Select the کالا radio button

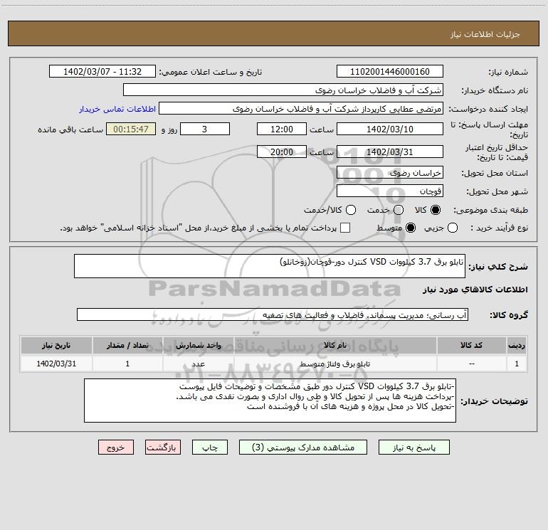pyautogui.click(x=436, y=210)
